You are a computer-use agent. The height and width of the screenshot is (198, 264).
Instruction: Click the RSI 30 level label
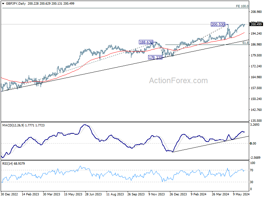click(251, 182)
